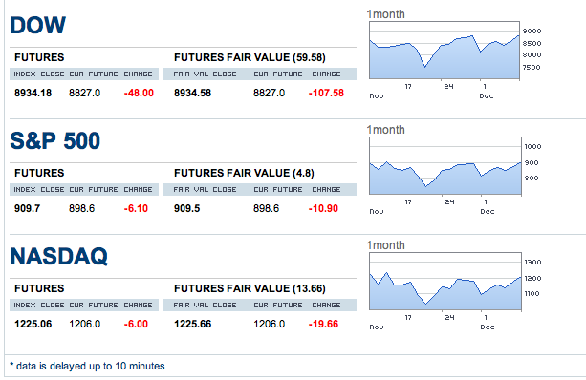Viewport: 586px width, 380px height.
Task: Click the data delayed 10 minutes note
Action: tap(87, 366)
